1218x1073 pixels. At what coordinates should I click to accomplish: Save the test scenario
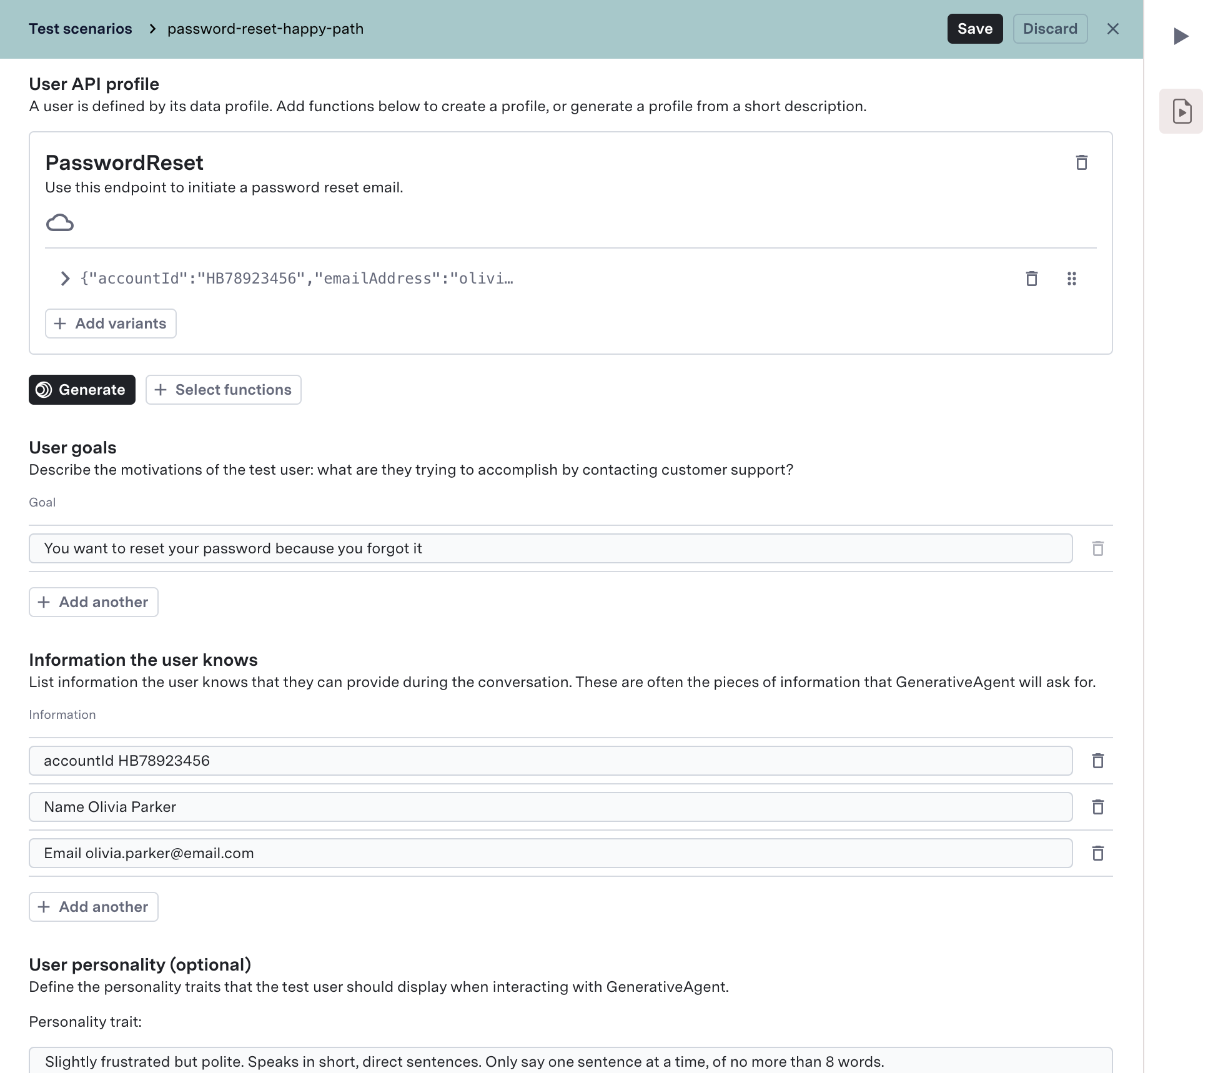pyautogui.click(x=974, y=29)
